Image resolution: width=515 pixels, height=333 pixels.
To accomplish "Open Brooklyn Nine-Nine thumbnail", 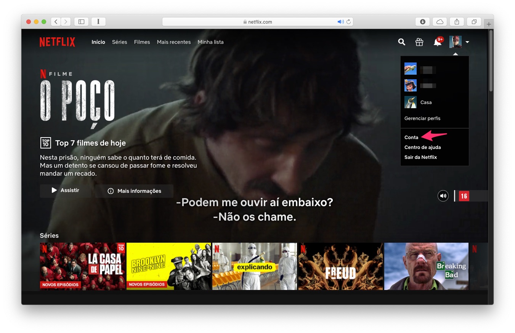I will [168, 266].
